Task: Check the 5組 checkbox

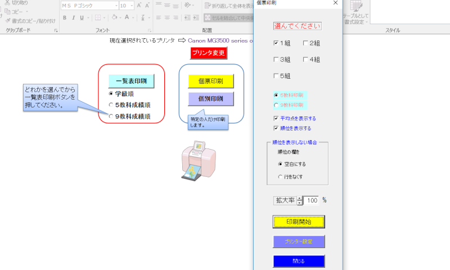Action: (x=276, y=76)
